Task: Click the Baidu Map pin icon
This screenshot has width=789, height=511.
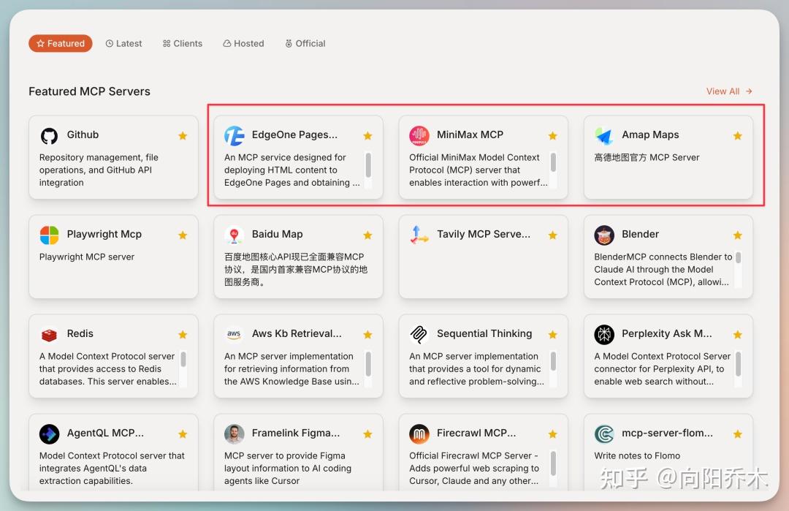Action: click(234, 235)
